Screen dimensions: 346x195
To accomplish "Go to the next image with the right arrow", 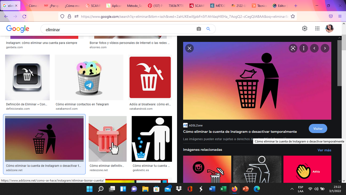I will point(325,48).
